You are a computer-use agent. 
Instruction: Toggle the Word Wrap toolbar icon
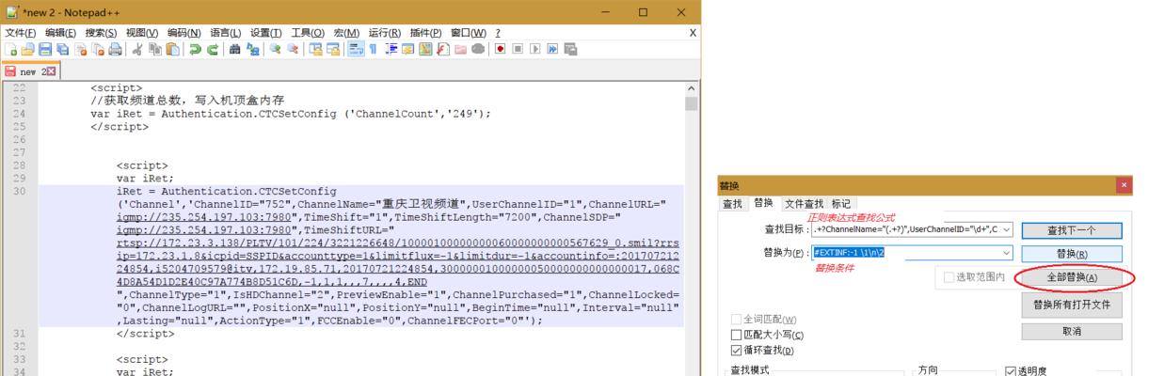pyautogui.click(x=356, y=49)
